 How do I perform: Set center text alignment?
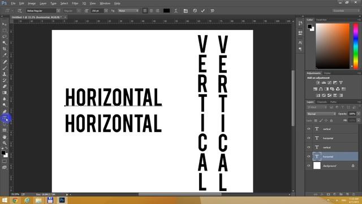pos(151,11)
